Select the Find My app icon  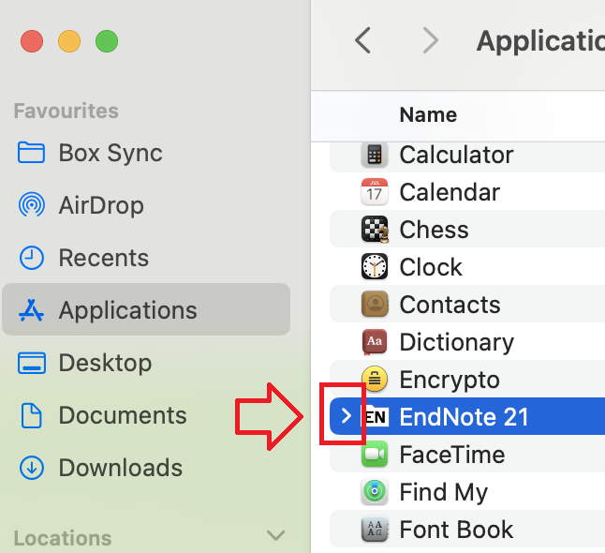375,492
